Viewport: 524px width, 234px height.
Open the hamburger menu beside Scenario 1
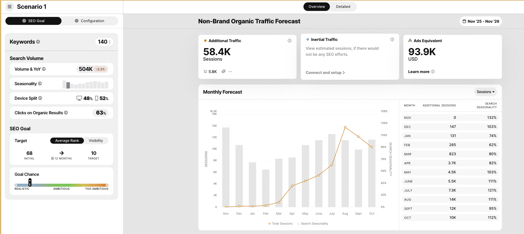[9, 7]
